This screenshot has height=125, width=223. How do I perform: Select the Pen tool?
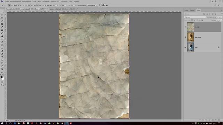[2, 54]
